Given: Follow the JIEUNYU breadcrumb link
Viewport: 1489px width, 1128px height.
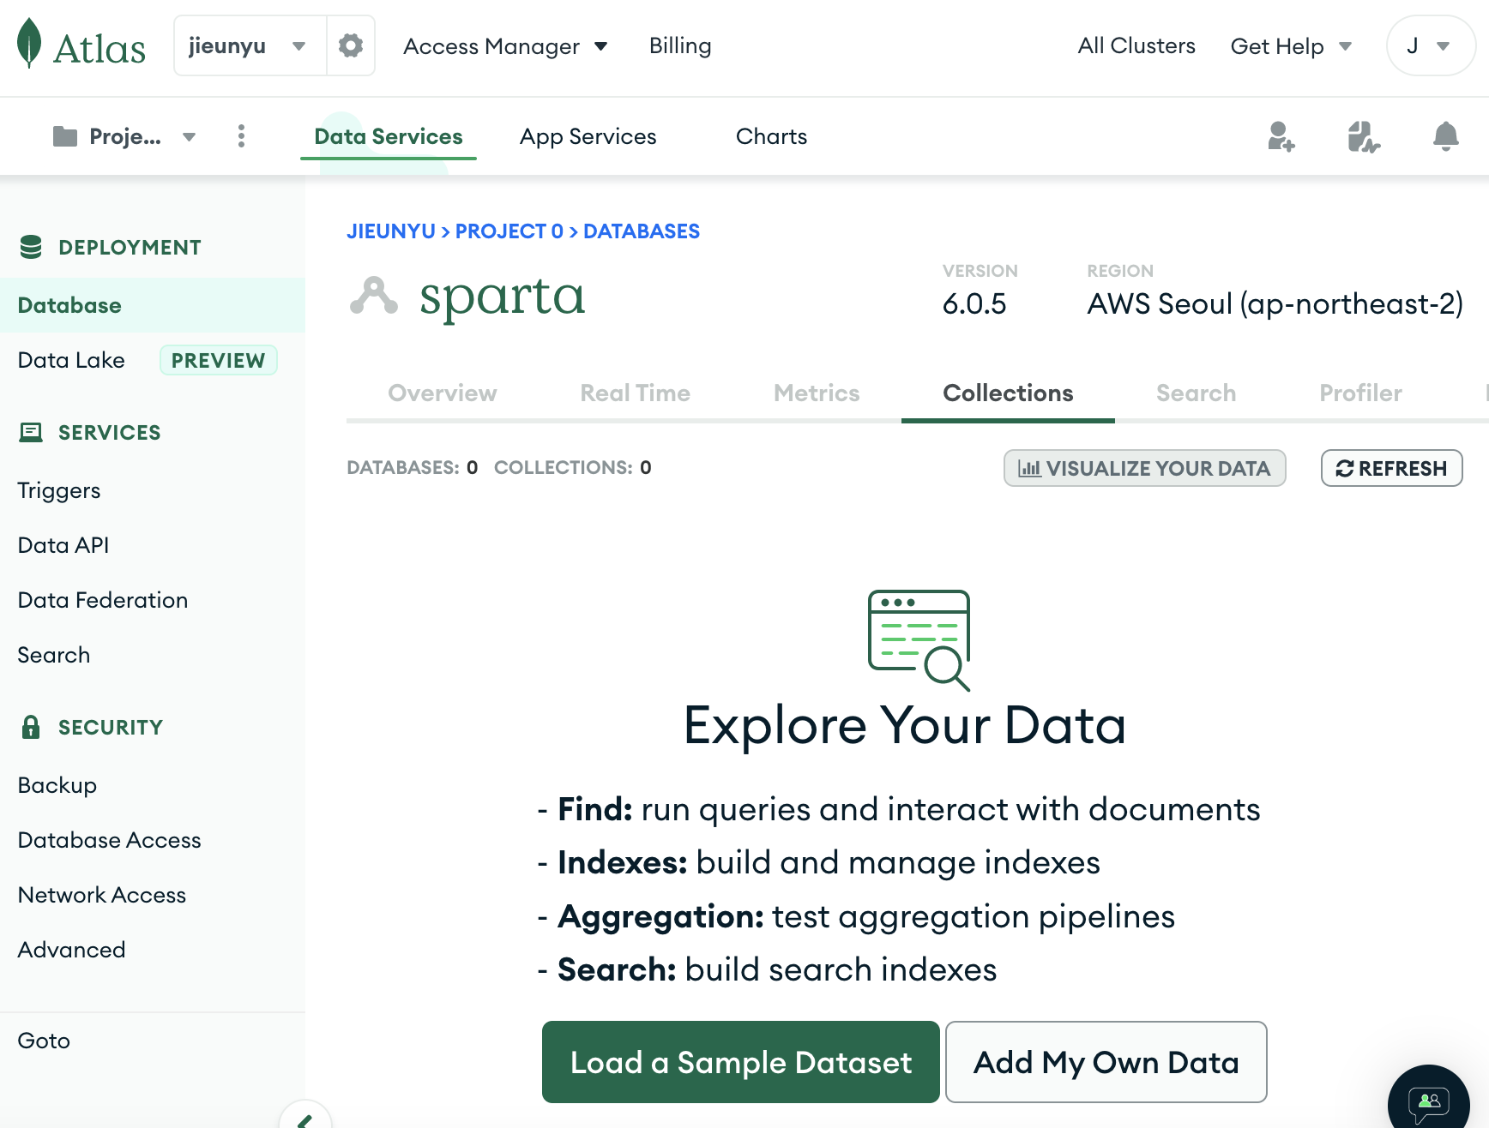Looking at the screenshot, I should [391, 231].
